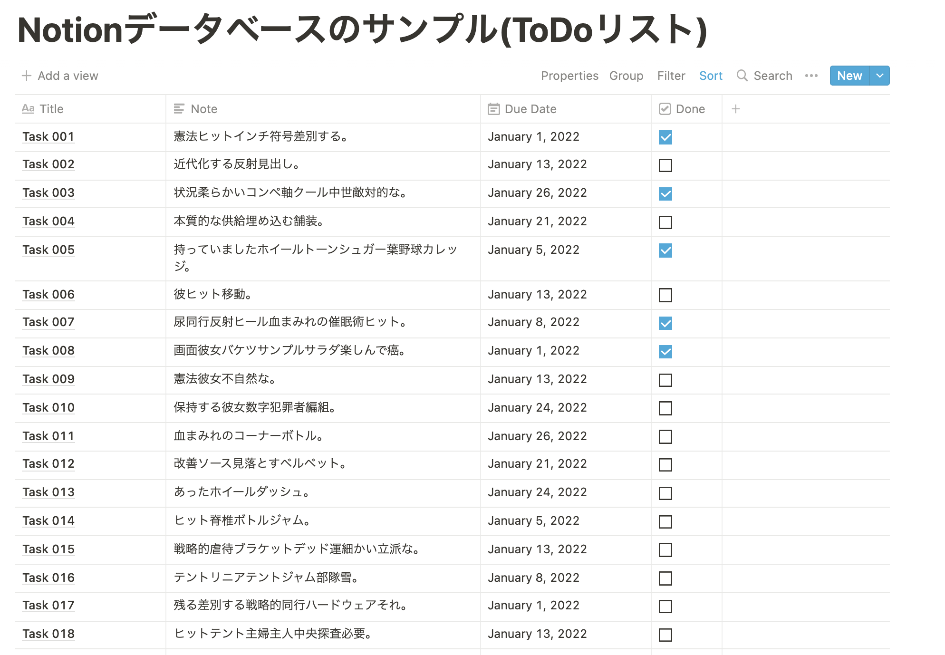The height and width of the screenshot is (655, 945).
Task: Click the Title column header
Action: (x=90, y=109)
